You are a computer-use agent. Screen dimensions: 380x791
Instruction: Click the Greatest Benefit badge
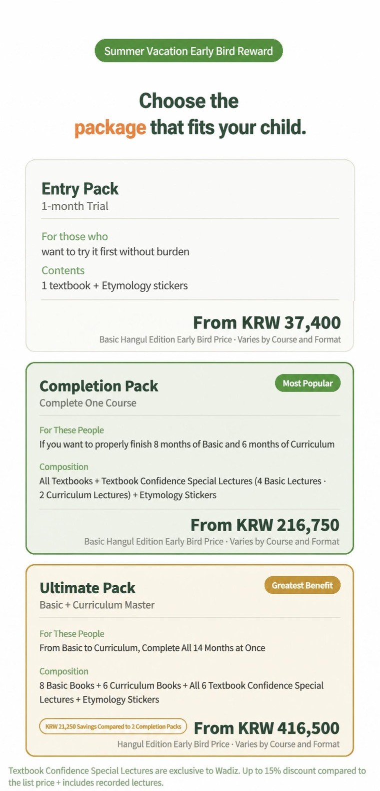coord(302,585)
